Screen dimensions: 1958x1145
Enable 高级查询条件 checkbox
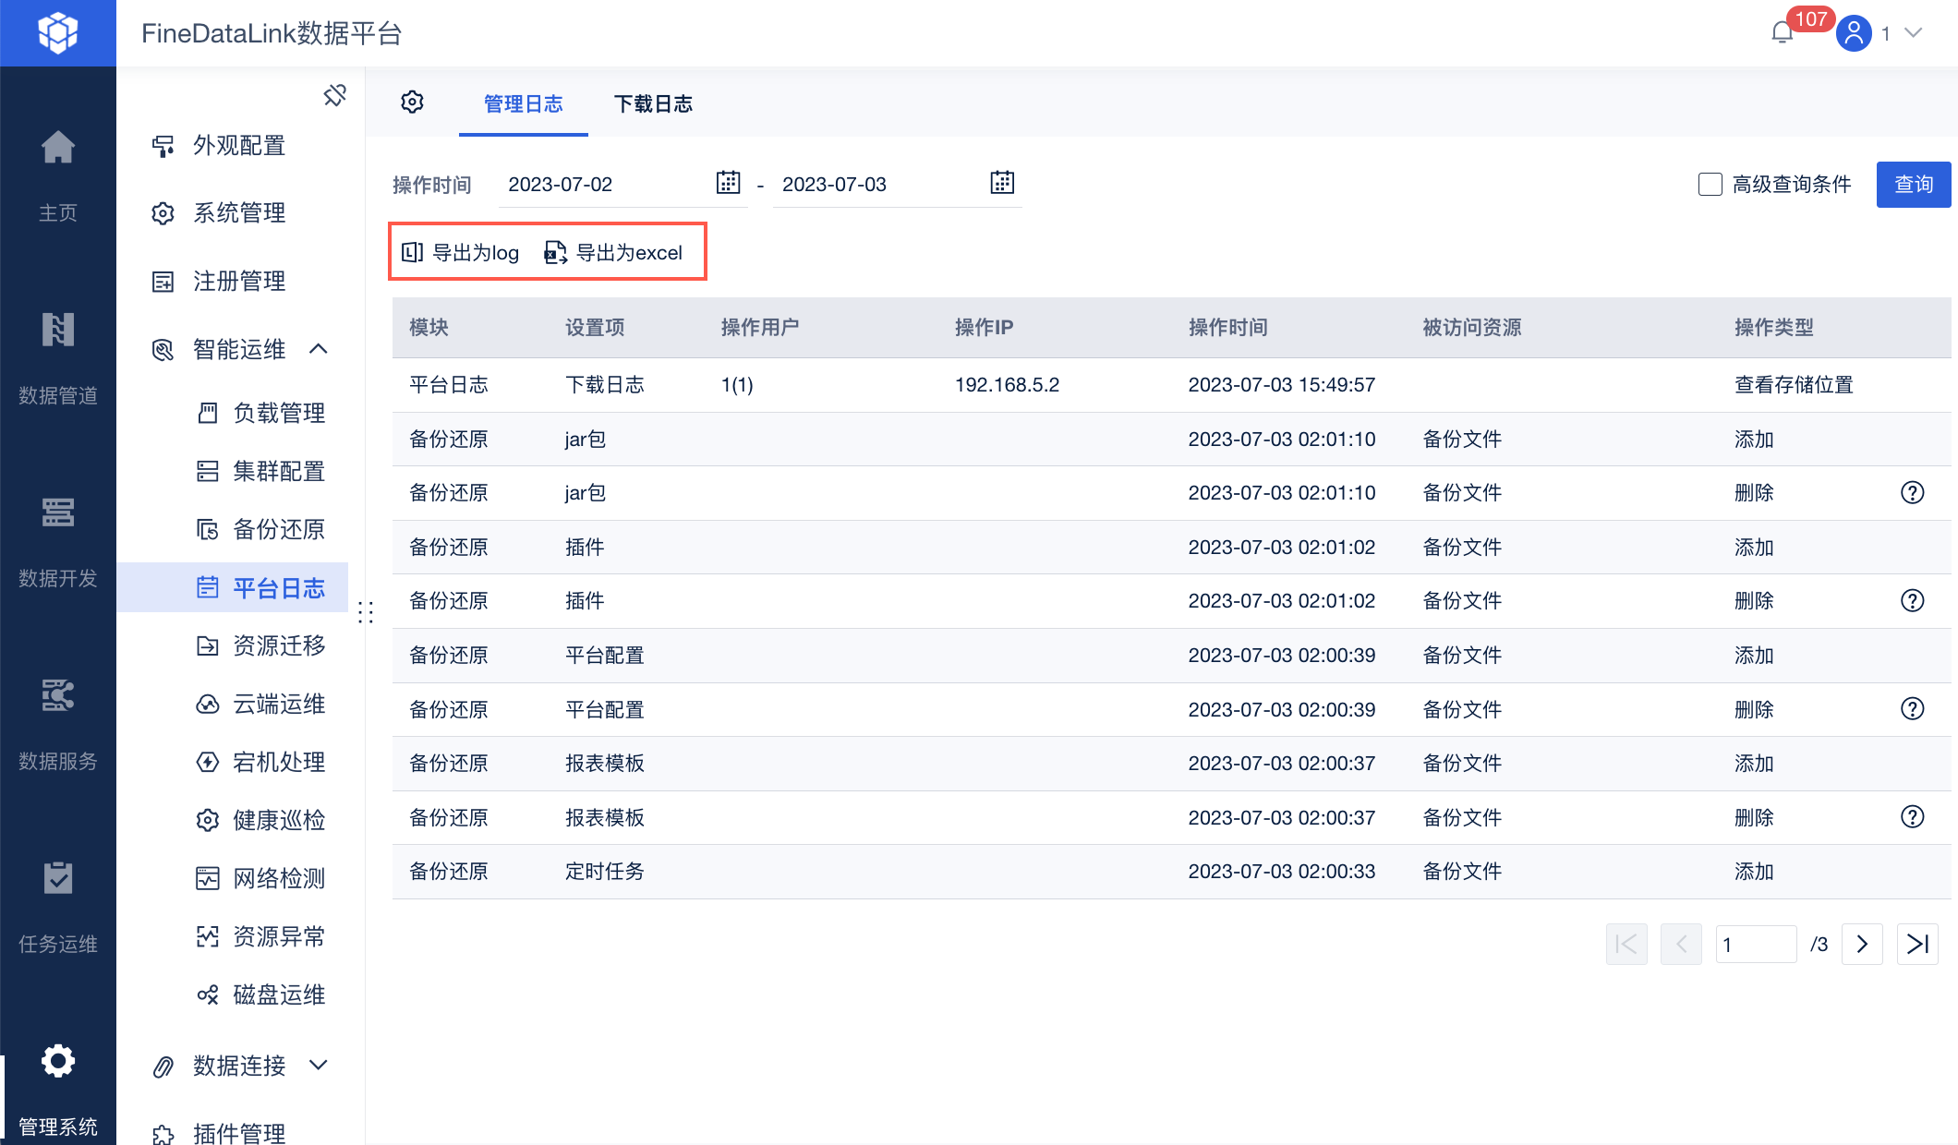click(1710, 185)
